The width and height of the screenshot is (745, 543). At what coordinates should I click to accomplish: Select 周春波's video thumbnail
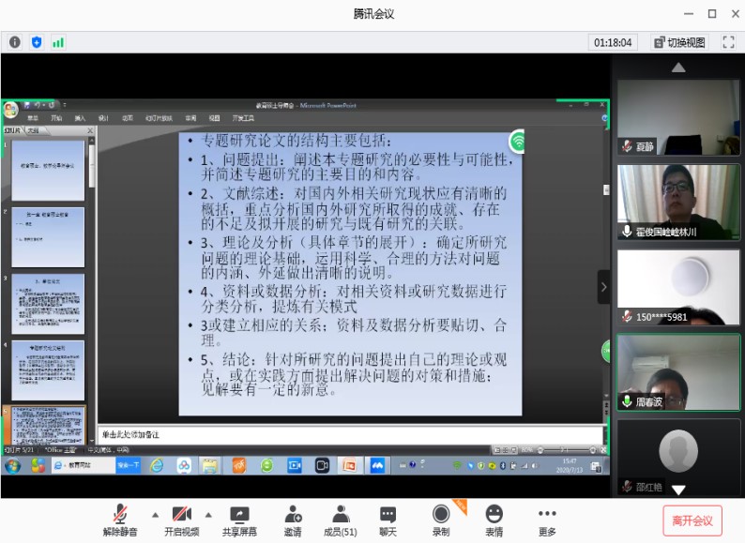[x=677, y=371]
